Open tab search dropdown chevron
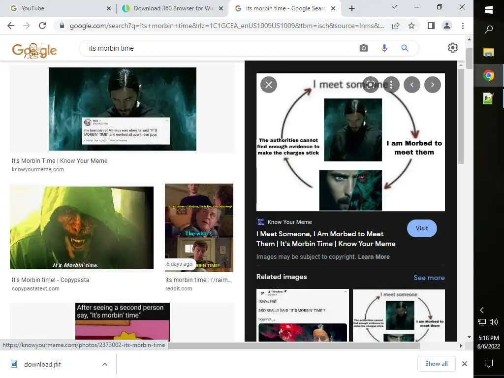Viewport: 504px width, 378px height. click(x=394, y=7)
